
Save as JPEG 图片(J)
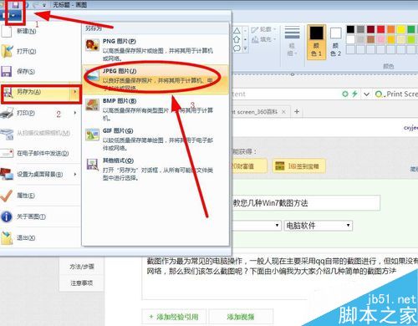[155, 79]
